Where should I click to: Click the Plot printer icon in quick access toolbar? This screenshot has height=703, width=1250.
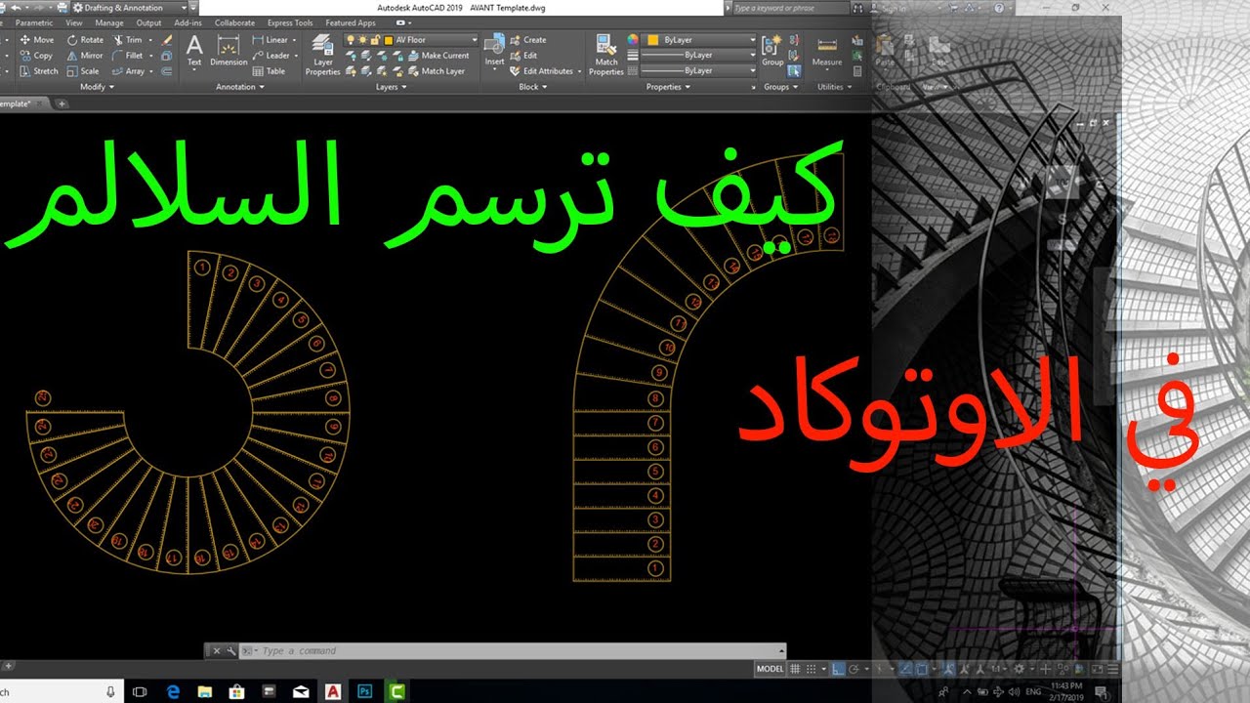point(62,7)
